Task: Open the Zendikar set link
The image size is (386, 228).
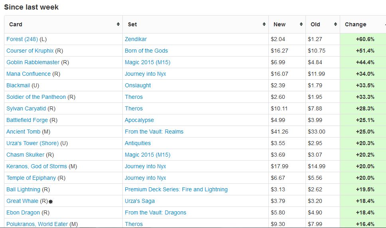Action: tap(136, 39)
